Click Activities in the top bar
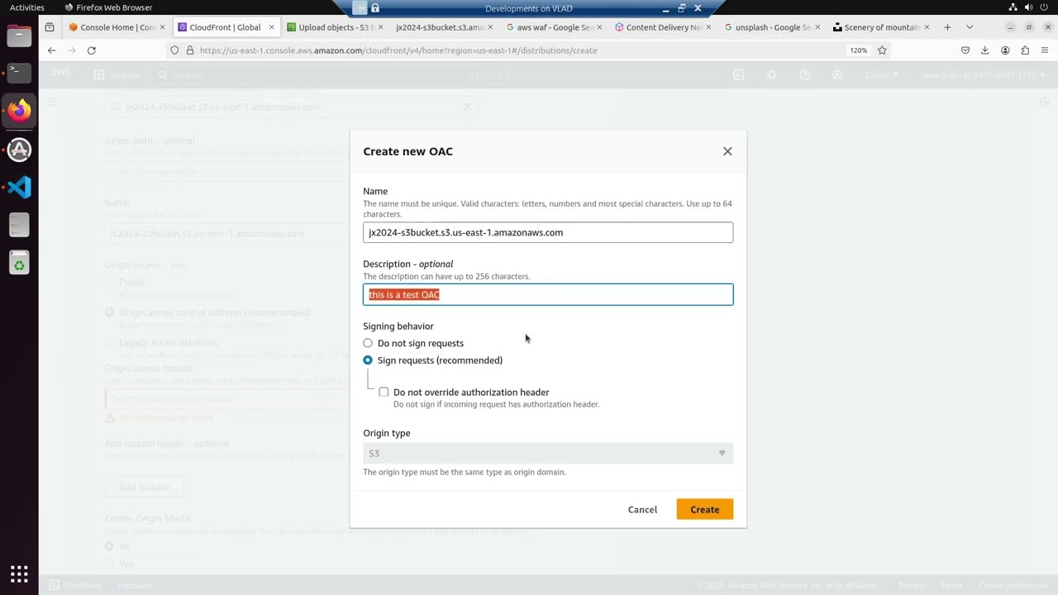The height and width of the screenshot is (595, 1058). pyautogui.click(x=27, y=7)
